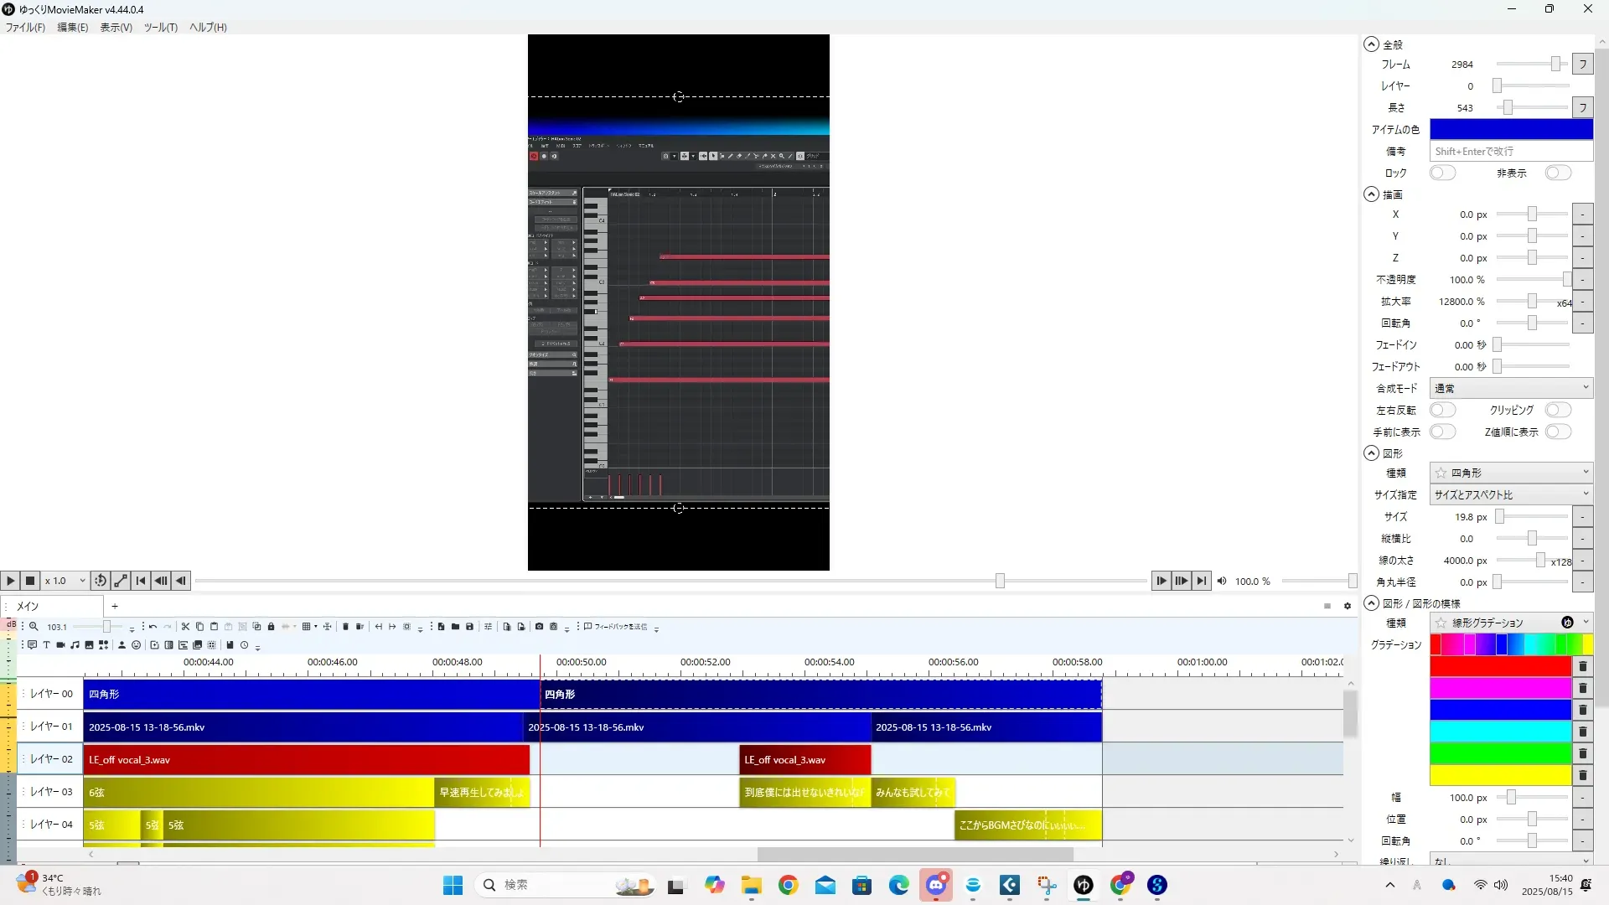
Task: Add audio item with music note icon
Action: coord(75,645)
